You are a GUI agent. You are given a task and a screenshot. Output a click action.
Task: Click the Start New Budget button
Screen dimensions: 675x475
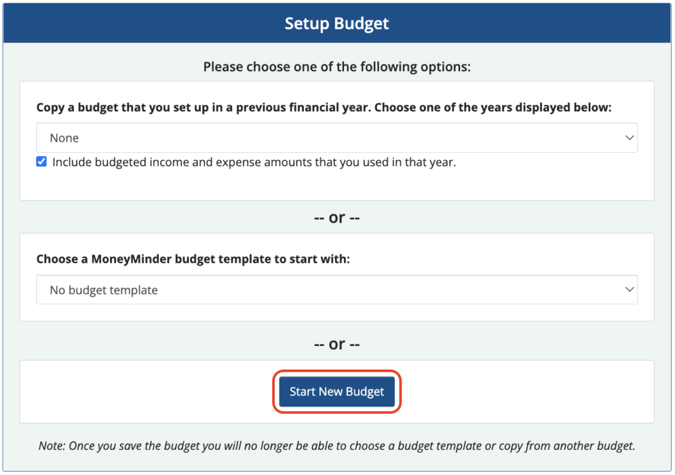point(337,391)
